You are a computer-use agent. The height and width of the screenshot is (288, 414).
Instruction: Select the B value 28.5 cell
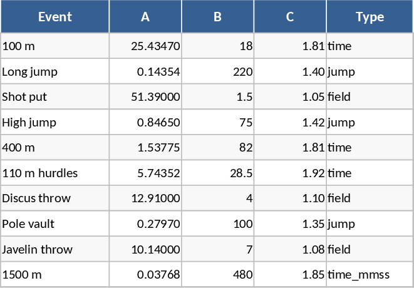click(217, 173)
